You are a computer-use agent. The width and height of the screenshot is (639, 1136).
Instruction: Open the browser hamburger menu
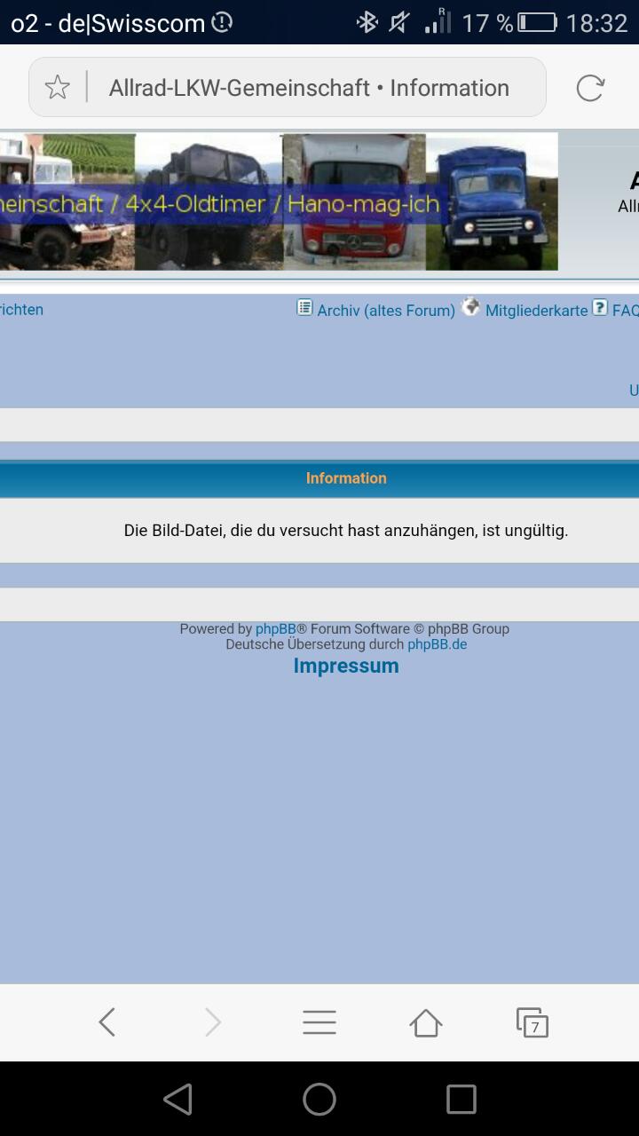click(319, 1022)
